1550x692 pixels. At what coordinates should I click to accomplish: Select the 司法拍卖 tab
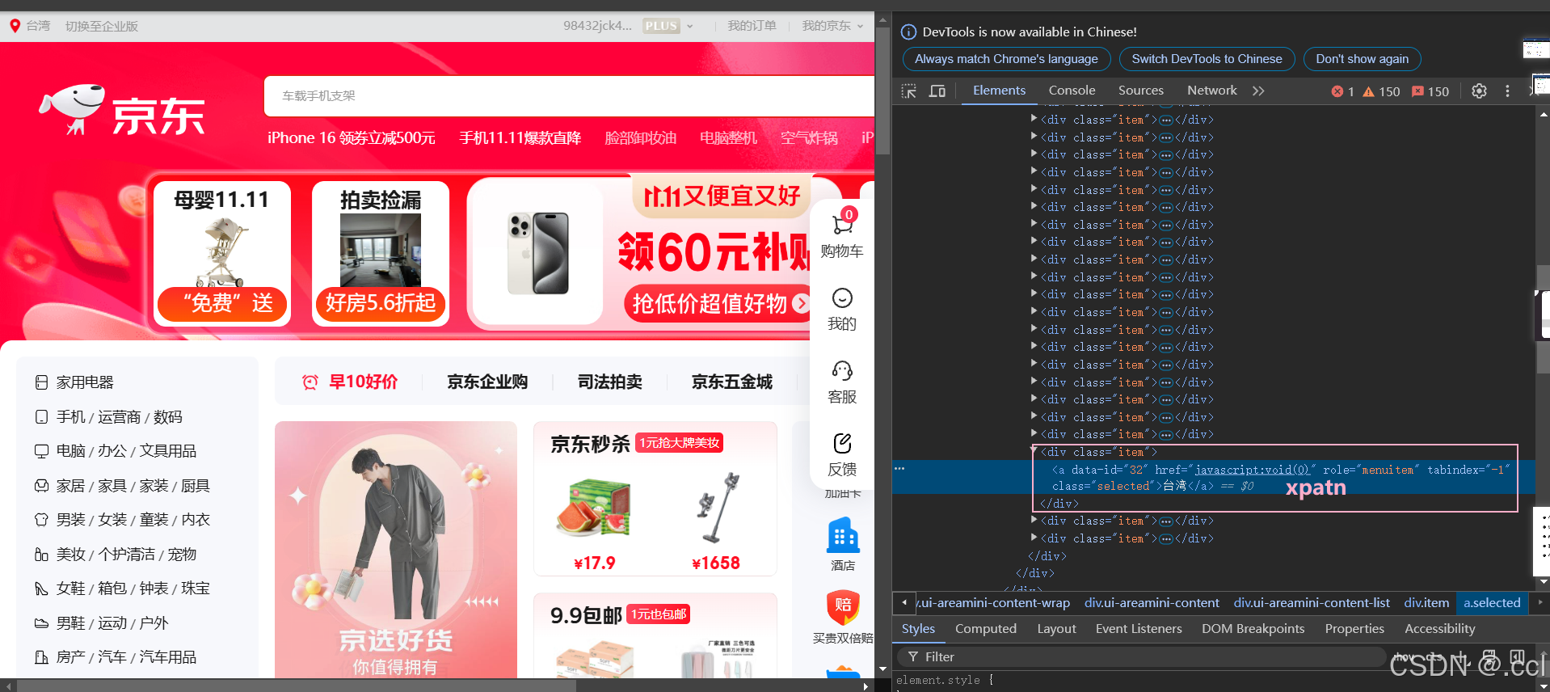pos(610,382)
